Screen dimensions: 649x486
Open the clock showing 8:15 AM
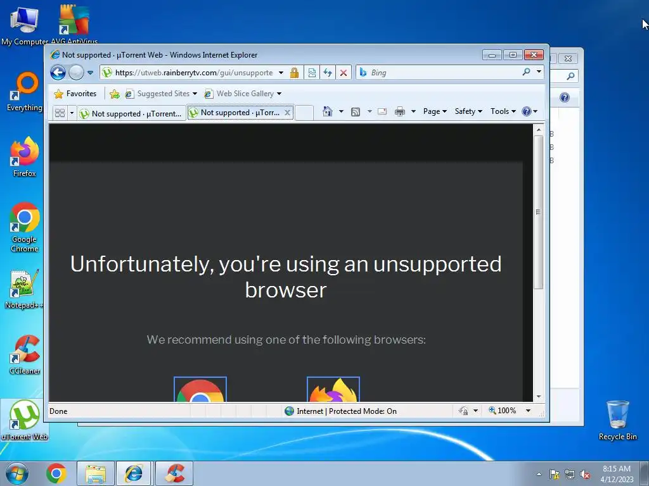coord(617,473)
